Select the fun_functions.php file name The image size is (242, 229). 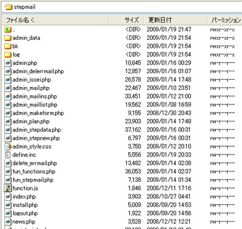(x=34, y=172)
